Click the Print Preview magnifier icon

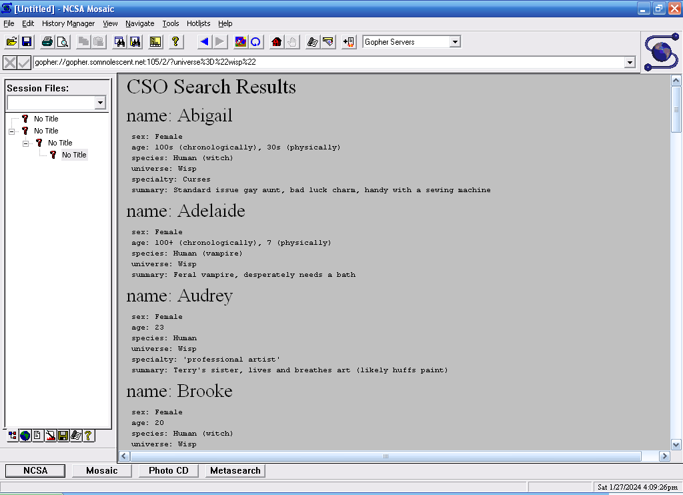point(63,42)
